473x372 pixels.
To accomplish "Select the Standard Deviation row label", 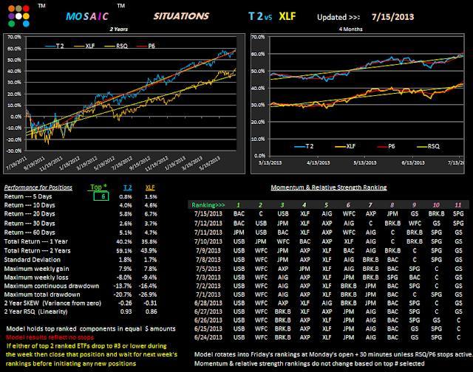I will click(33, 260).
